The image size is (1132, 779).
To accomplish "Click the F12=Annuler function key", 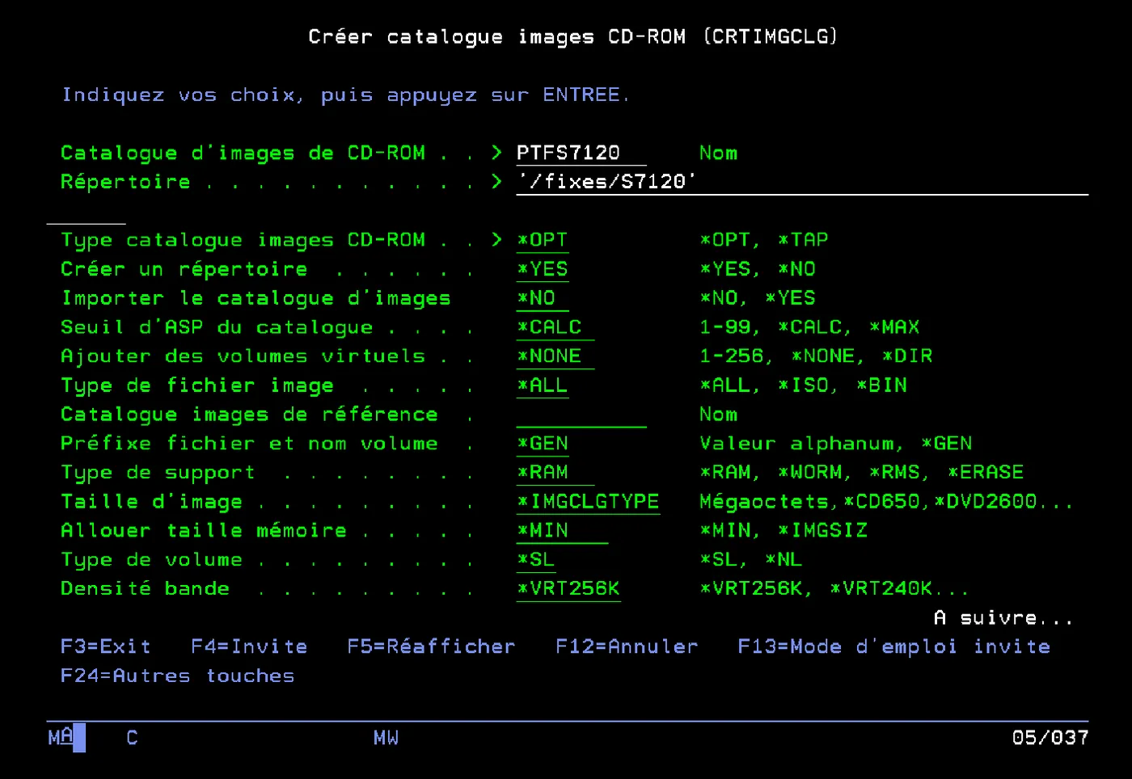I will point(627,646).
